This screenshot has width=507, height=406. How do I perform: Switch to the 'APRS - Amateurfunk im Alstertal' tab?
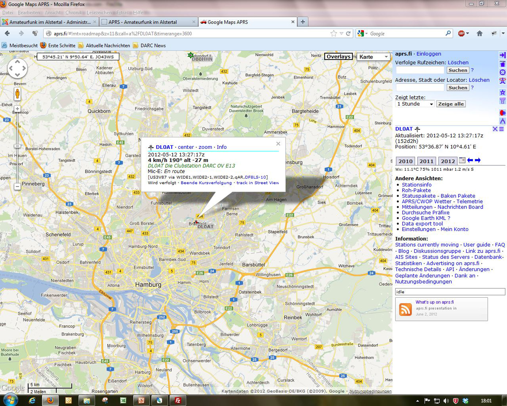pyautogui.click(x=143, y=22)
